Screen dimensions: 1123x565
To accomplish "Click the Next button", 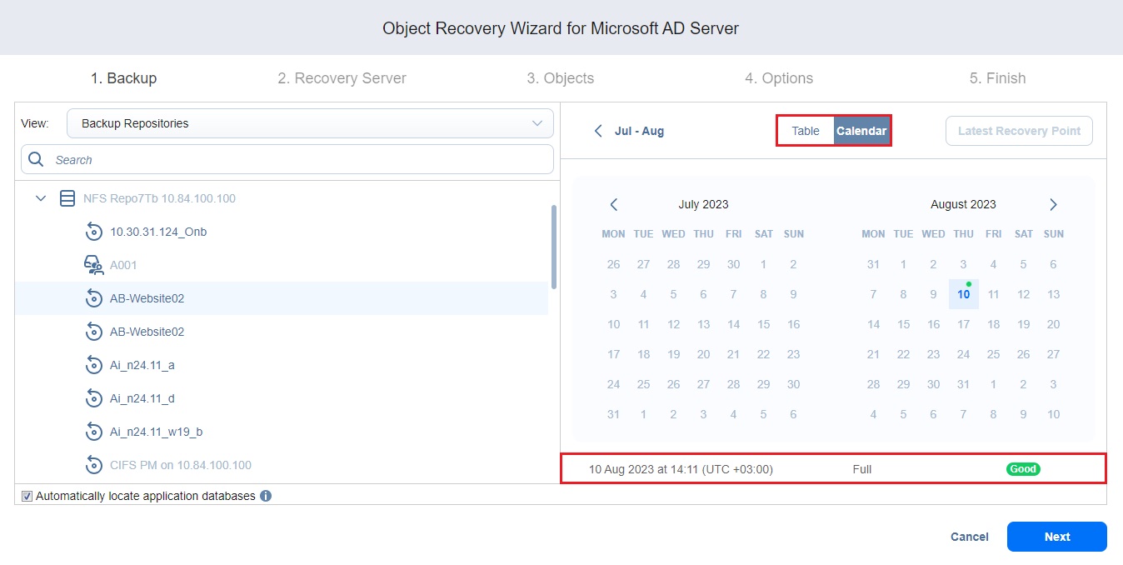I will (x=1056, y=537).
